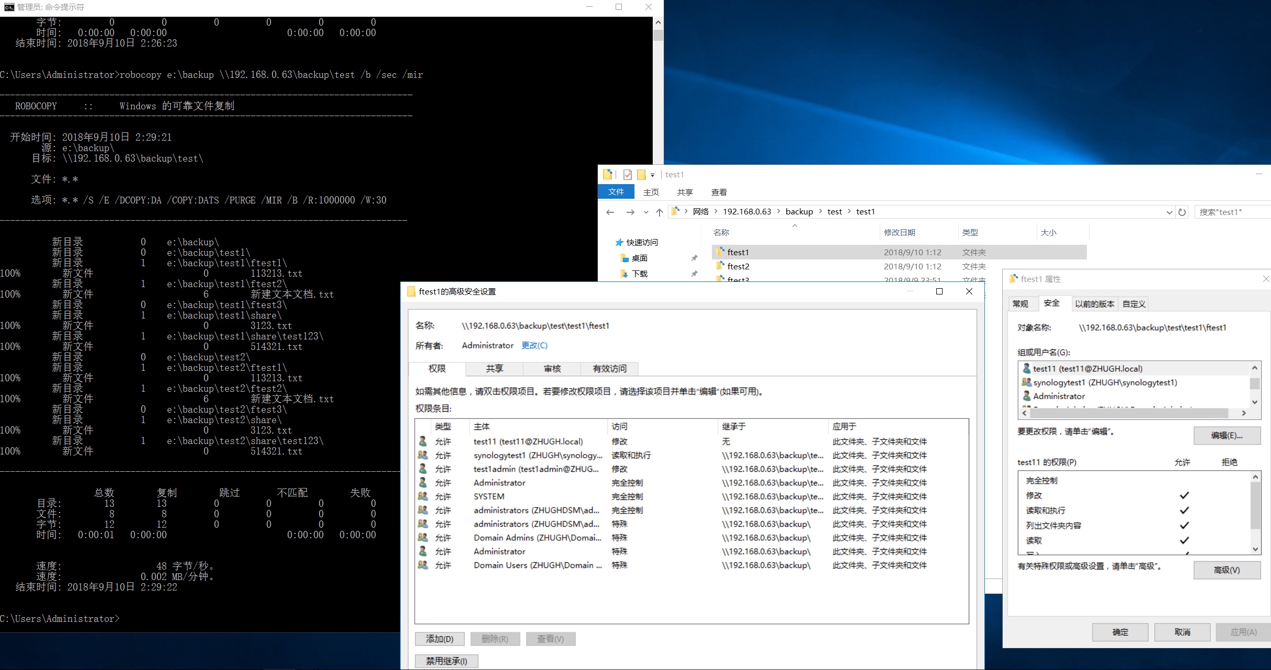Refresh the Explorer address bar
The image size is (1271, 670).
tap(1182, 212)
